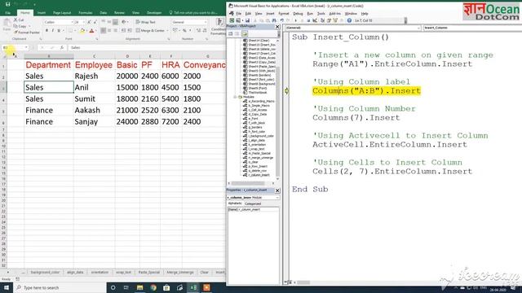Open the Add-Ins menu in the VBA editor
This screenshot has height=293, width=522.
point(334,14)
